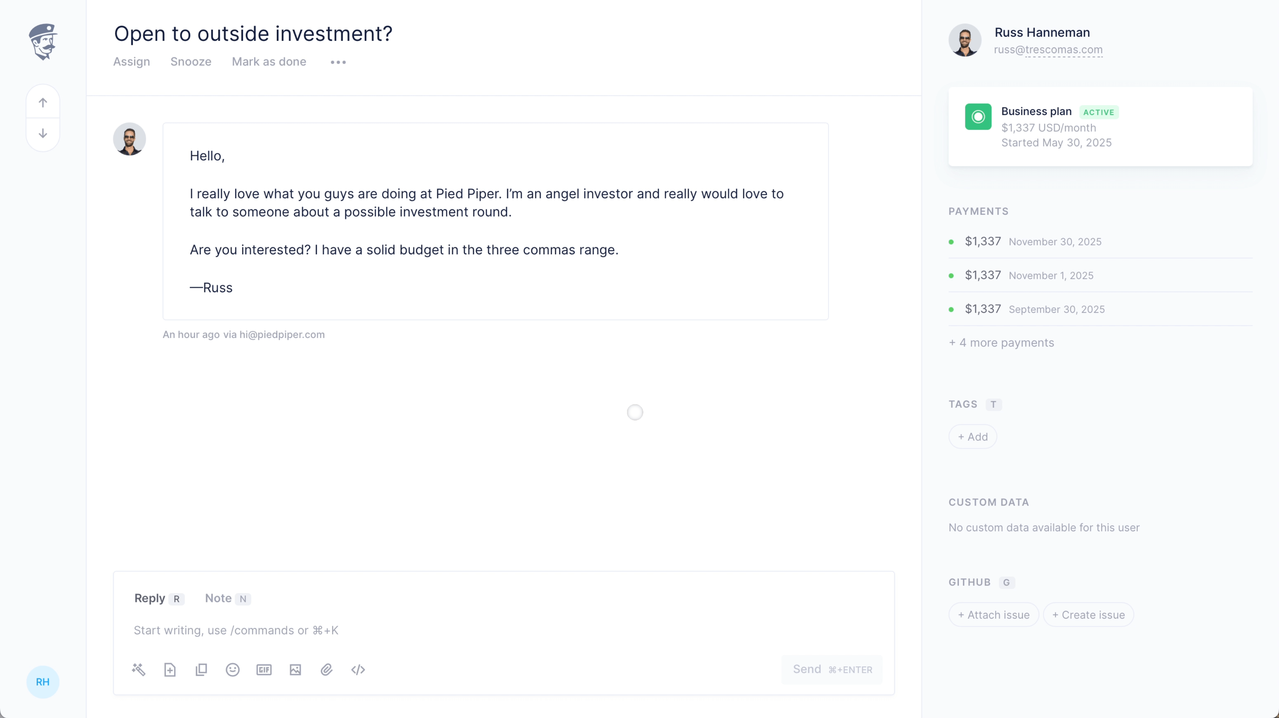Expand the four additional payments

[x=1001, y=342]
